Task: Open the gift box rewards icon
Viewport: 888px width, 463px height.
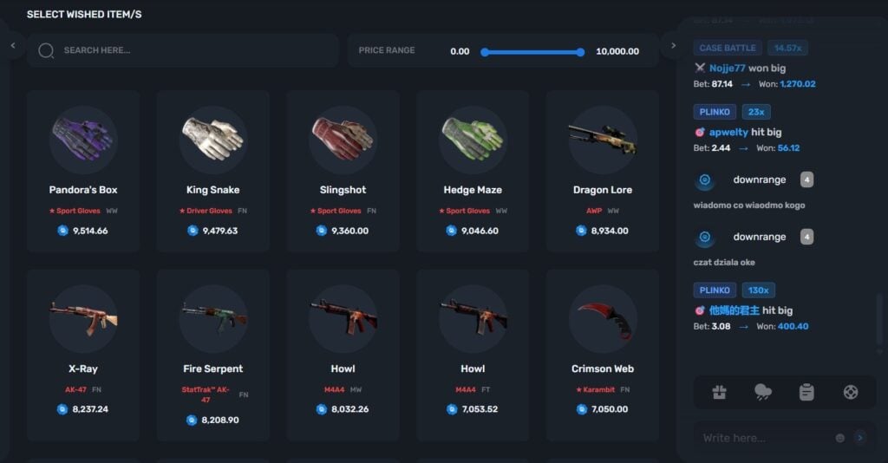Action: click(x=719, y=392)
